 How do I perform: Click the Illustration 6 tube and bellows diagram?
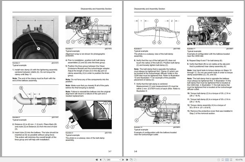(x=36, y=100)
